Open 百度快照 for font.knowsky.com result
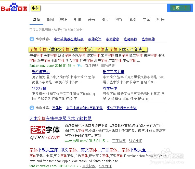The image size is (195, 169). (89, 166)
